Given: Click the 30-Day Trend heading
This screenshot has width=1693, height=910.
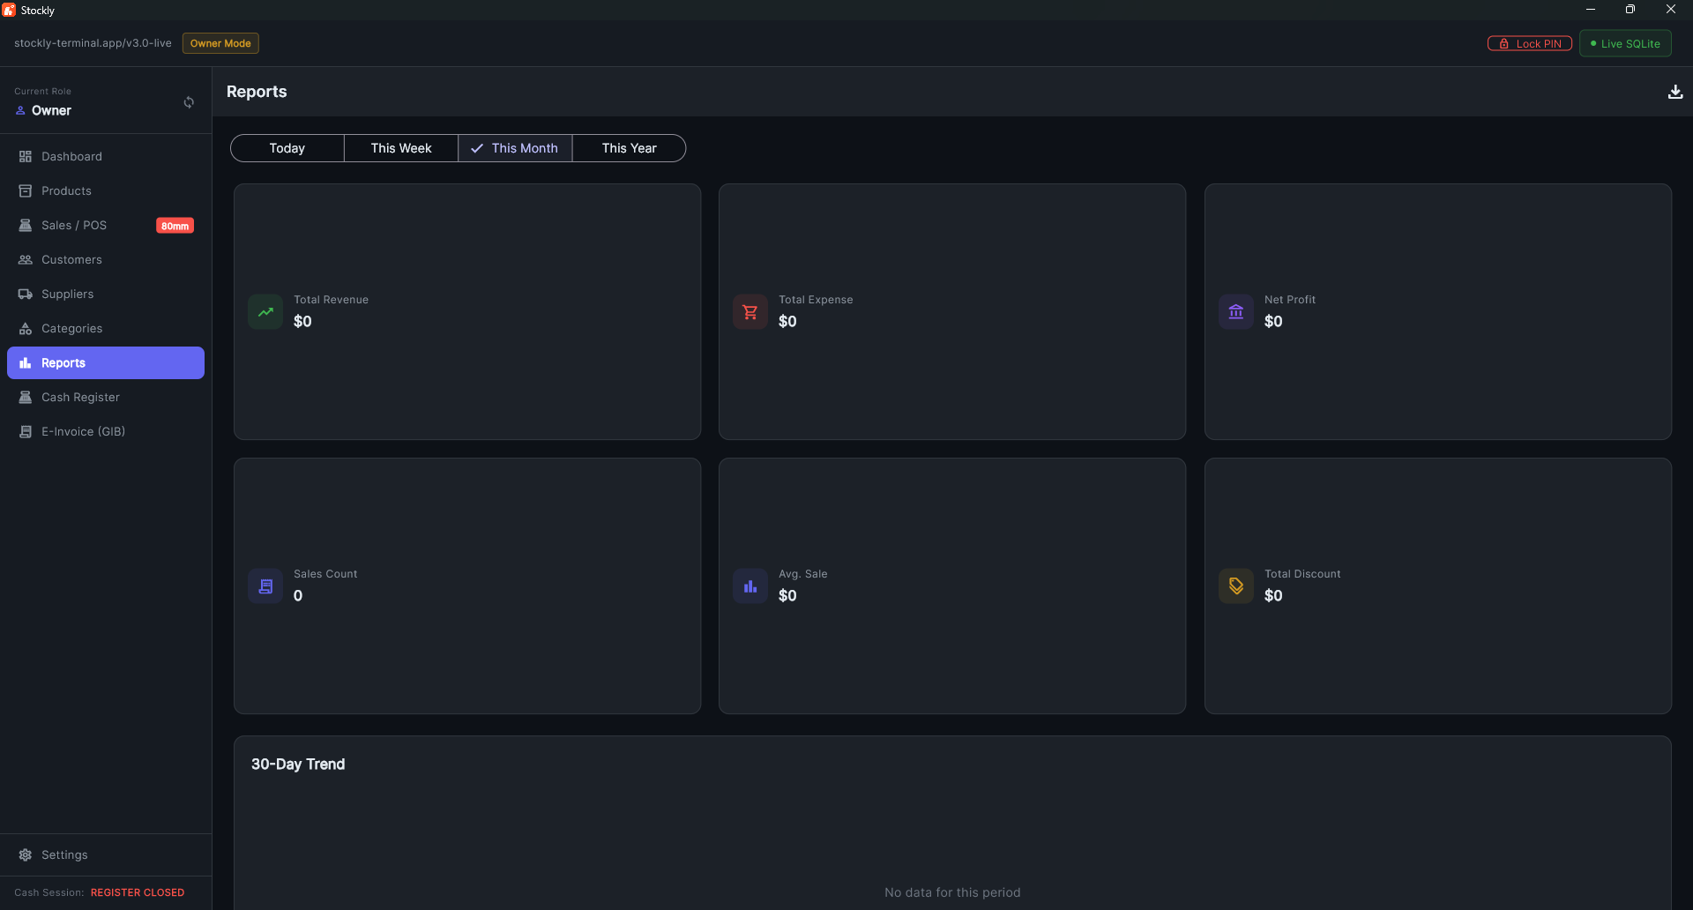Looking at the screenshot, I should (x=298, y=765).
